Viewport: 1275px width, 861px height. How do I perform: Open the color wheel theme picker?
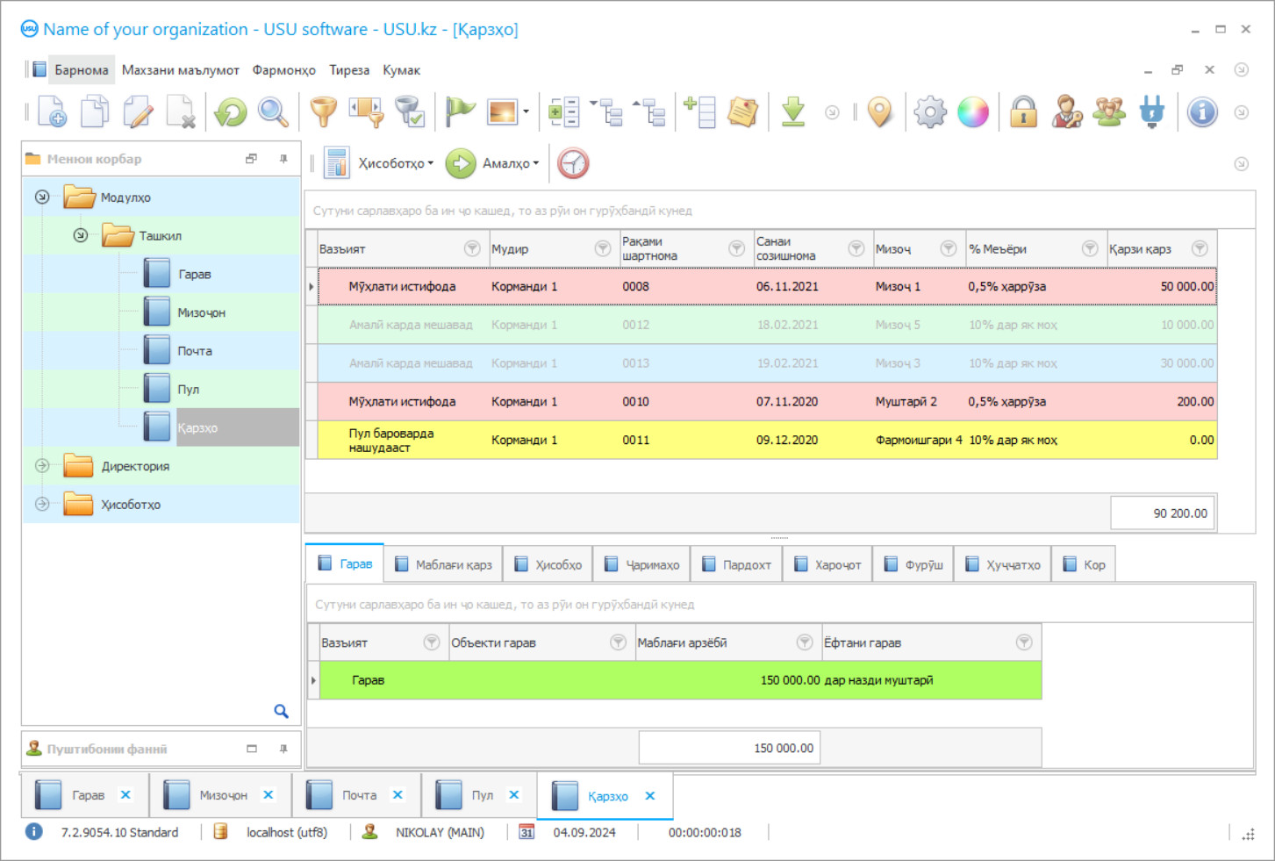(x=972, y=112)
